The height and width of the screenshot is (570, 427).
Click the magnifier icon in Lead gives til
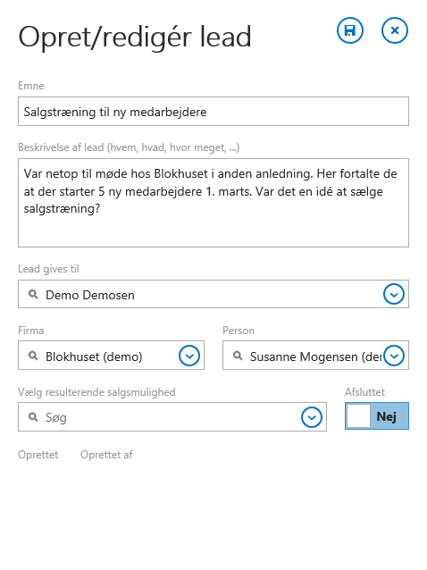[33, 294]
